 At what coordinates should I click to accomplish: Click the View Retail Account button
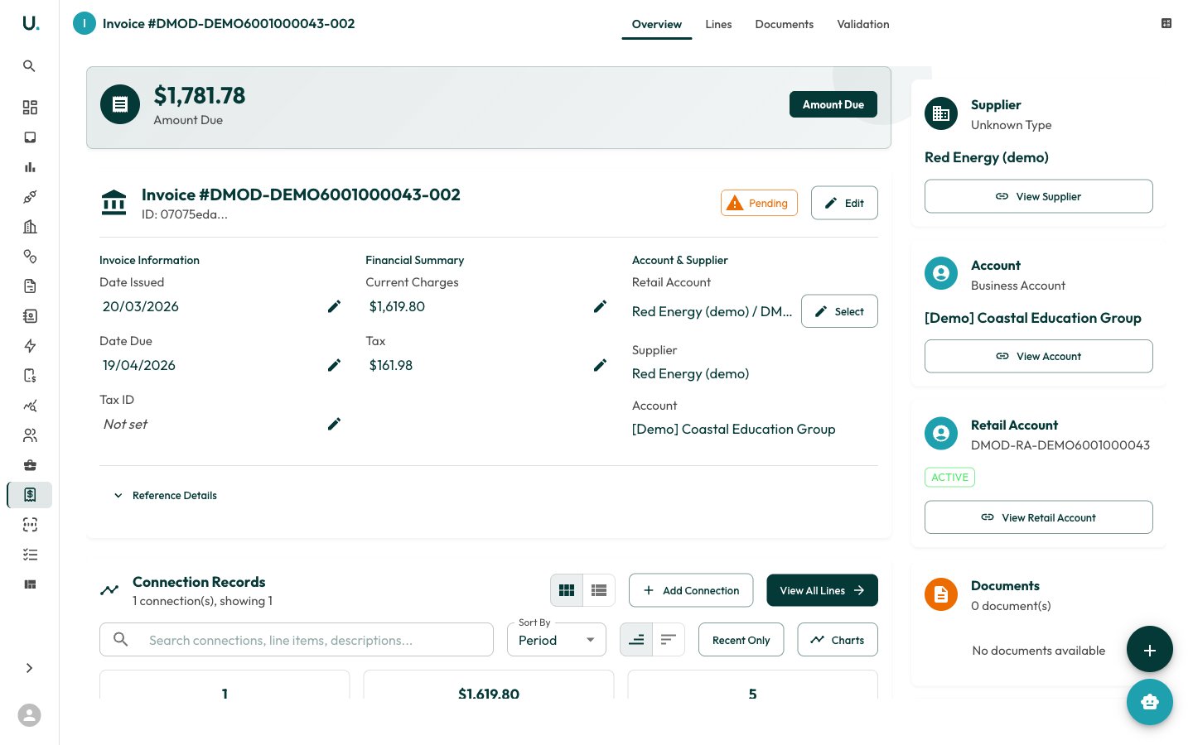point(1039,517)
